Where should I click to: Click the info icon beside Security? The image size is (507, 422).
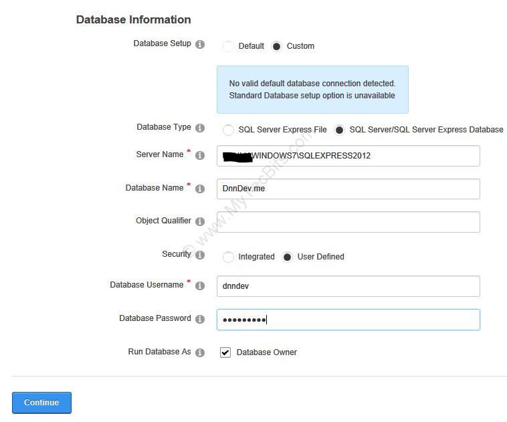point(200,255)
